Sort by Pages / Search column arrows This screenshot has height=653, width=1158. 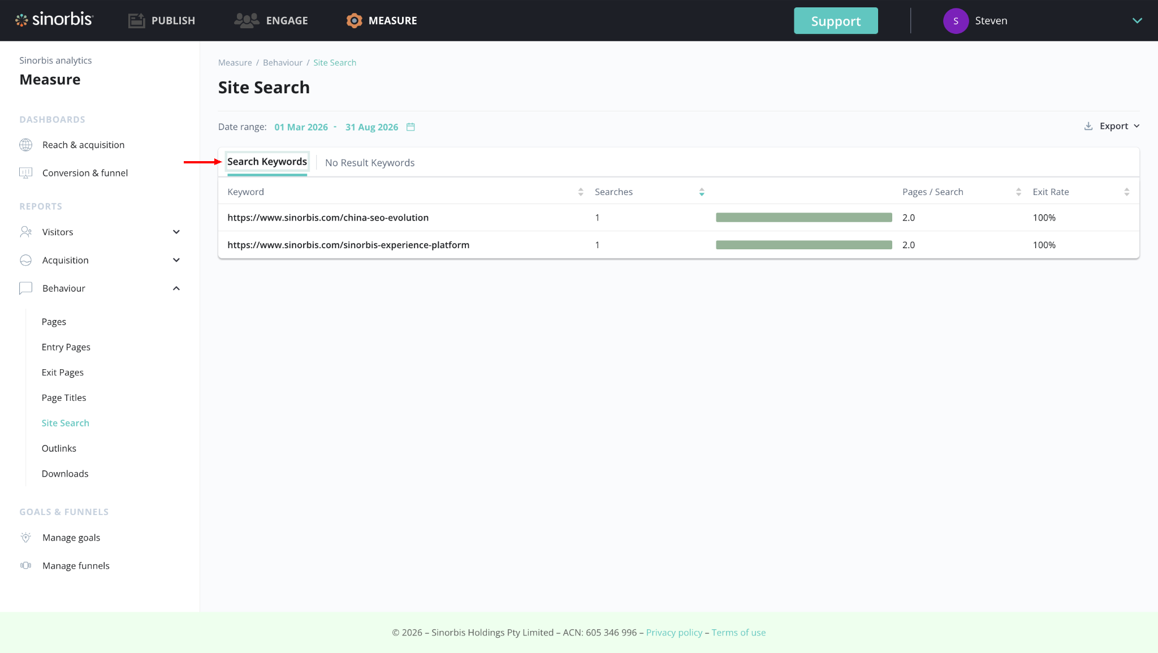1018,192
